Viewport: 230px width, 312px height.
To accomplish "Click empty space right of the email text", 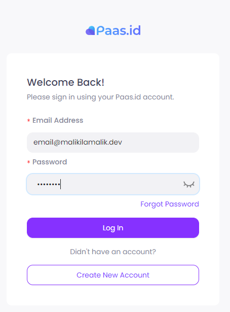I will (x=161, y=143).
